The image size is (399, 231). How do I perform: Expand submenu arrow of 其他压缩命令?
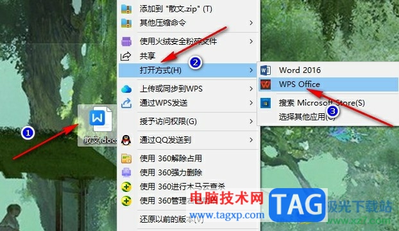pyautogui.click(x=251, y=23)
